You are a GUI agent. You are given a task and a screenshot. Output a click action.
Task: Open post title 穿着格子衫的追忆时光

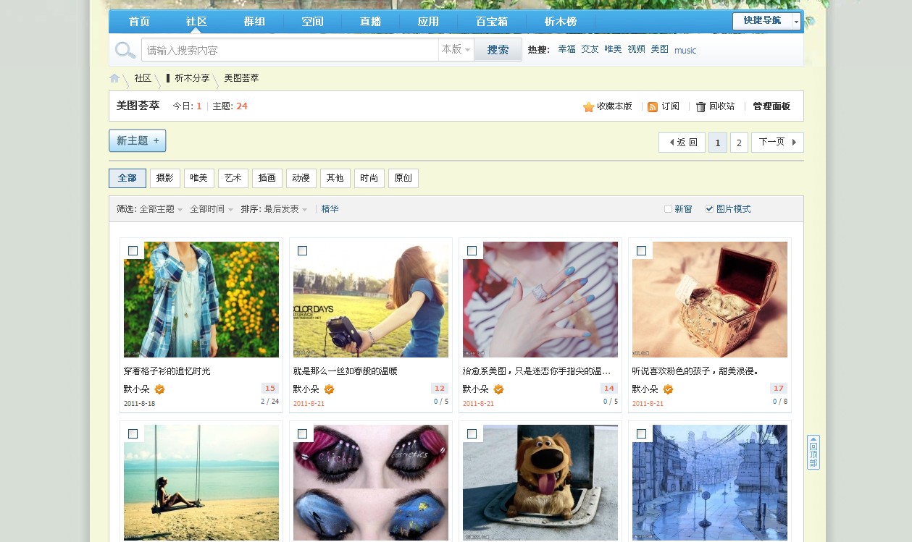(x=167, y=371)
